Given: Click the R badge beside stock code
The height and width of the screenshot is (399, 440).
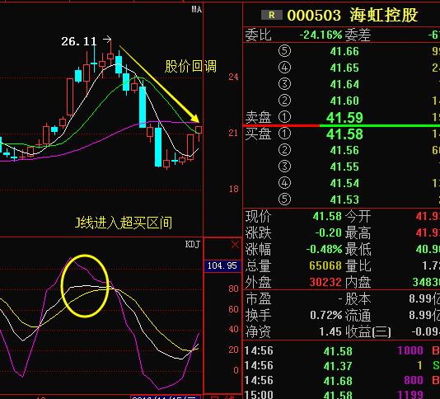Looking at the screenshot, I should pos(271,15).
